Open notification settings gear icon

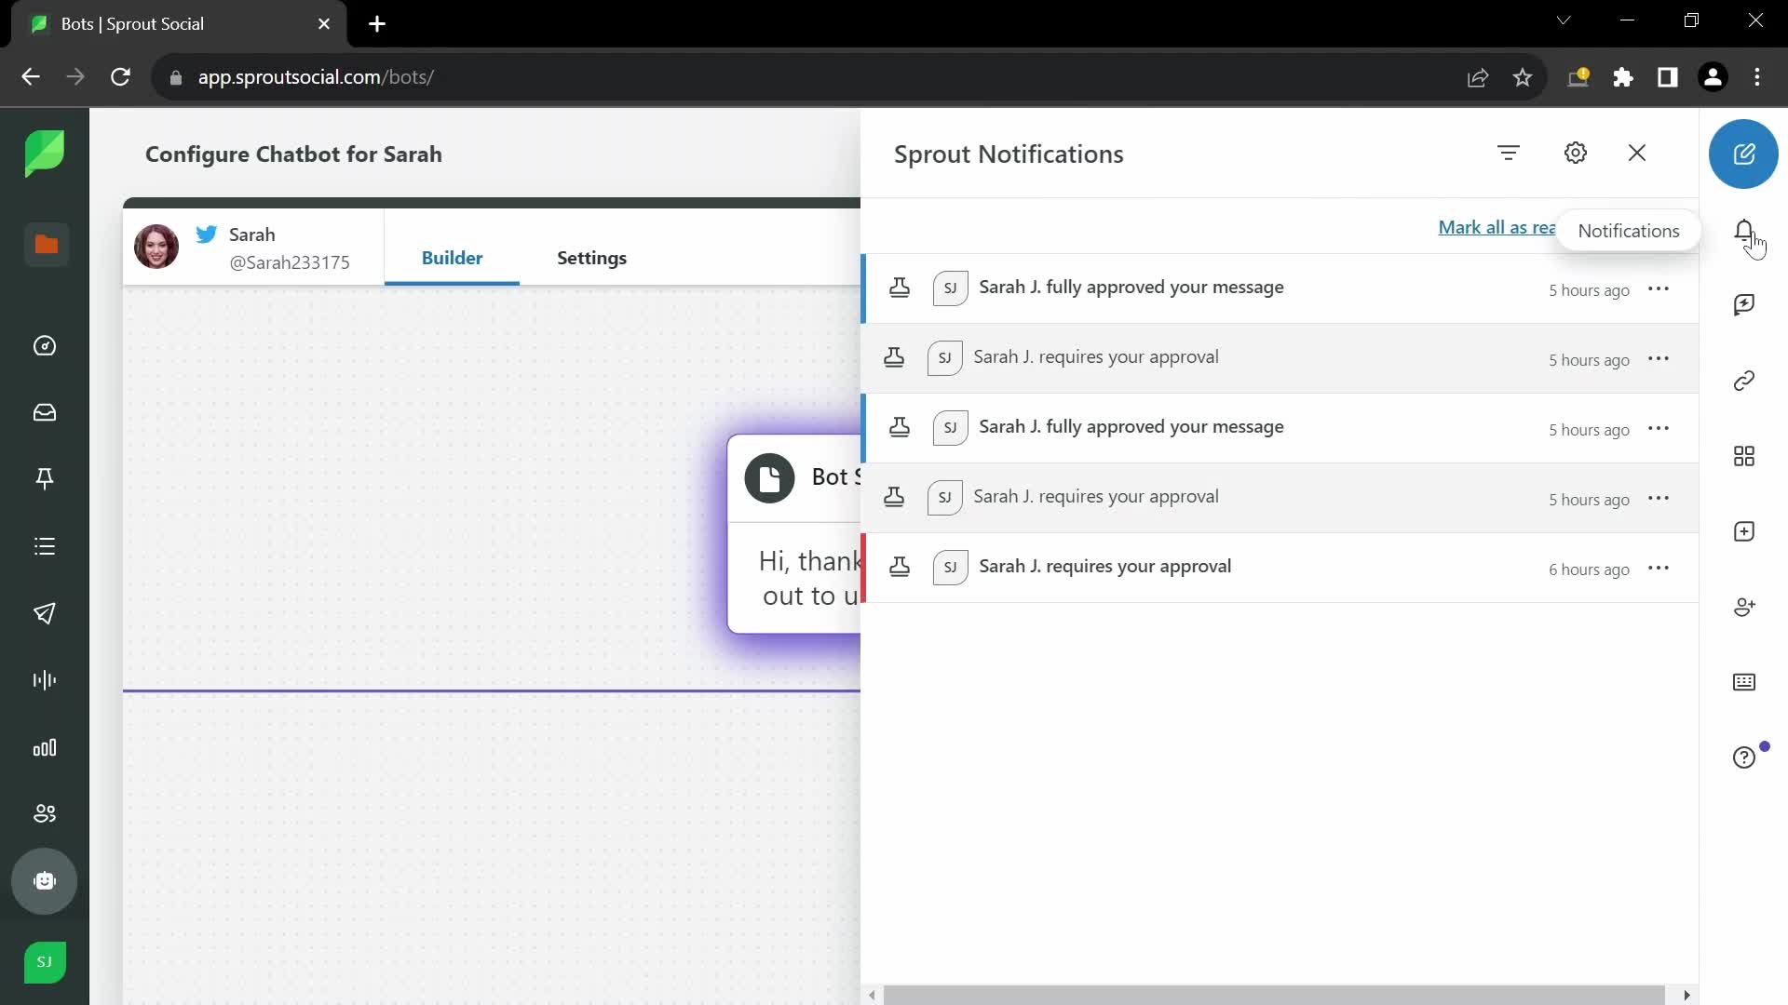(1575, 153)
